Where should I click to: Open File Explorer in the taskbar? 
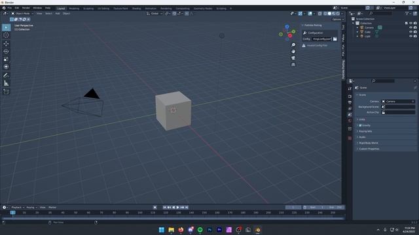172,230
